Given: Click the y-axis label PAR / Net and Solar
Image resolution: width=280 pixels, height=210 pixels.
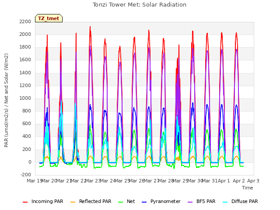Looking at the screenshot, I should [x=6, y=100].
